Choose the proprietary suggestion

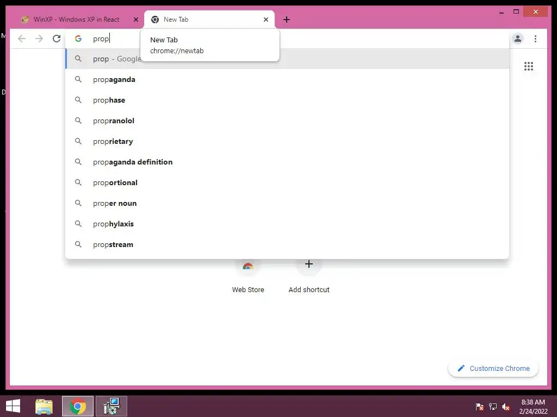287,141
